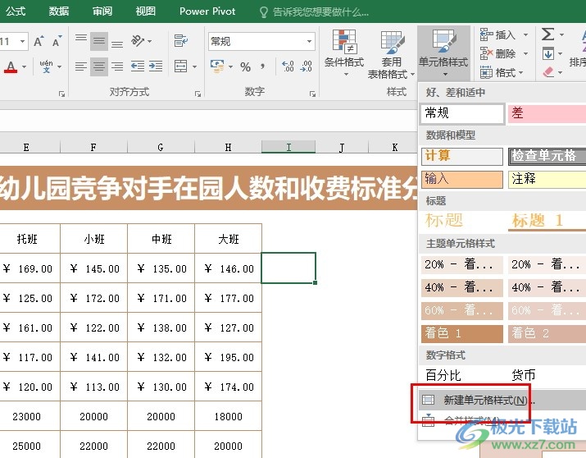Viewport: 586px width, 458px height.
Task: Apply the 着色 1 style
Action: (462, 333)
